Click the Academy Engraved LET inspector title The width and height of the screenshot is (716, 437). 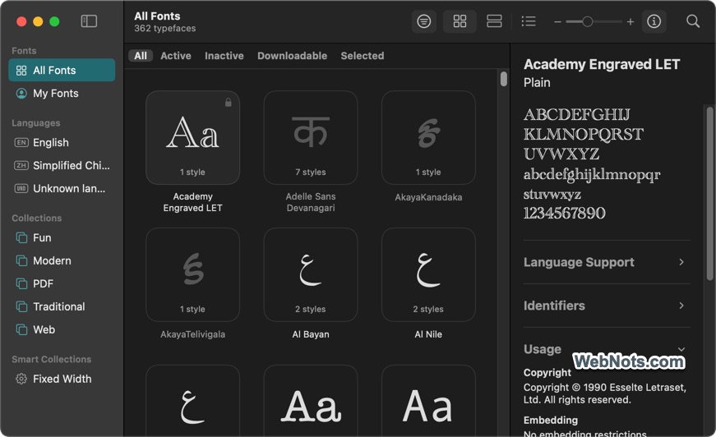pyautogui.click(x=602, y=64)
